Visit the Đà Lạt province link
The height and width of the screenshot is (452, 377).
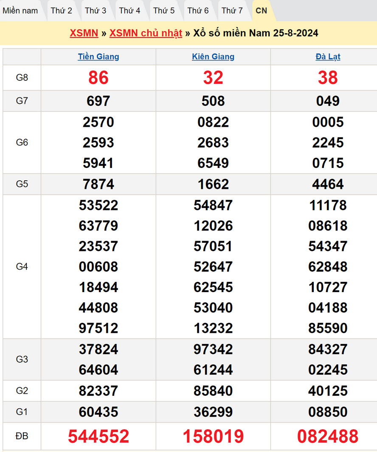point(328,57)
